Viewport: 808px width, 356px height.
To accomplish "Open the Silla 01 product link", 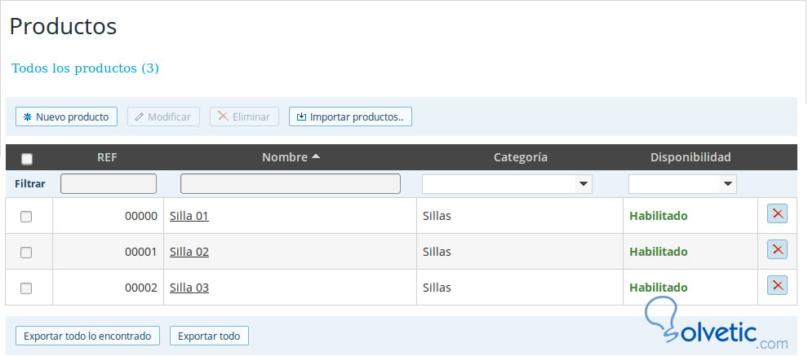I will [x=189, y=216].
